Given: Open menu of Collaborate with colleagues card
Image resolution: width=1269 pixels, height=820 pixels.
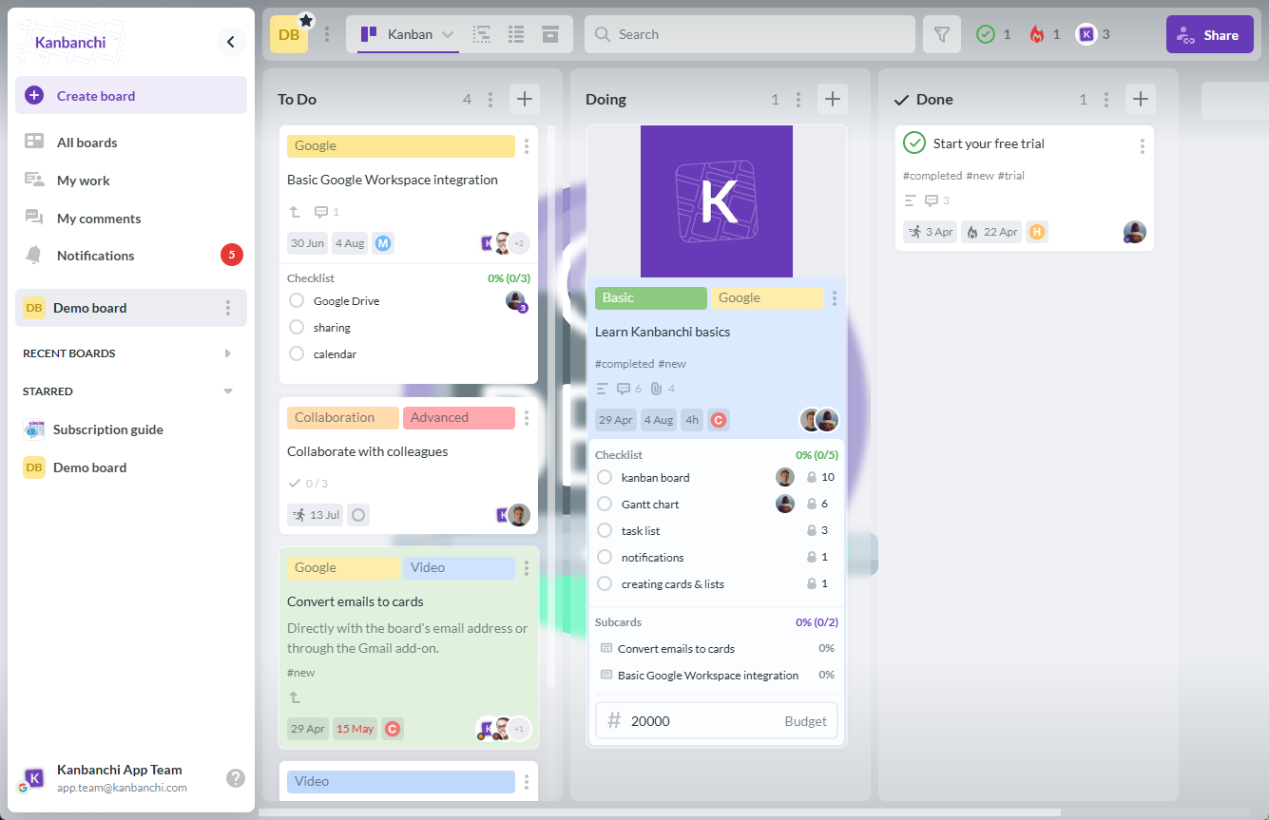Looking at the screenshot, I should [527, 418].
